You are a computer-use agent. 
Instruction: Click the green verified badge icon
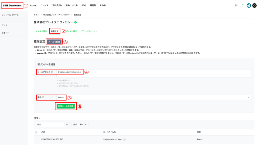click(76, 22)
